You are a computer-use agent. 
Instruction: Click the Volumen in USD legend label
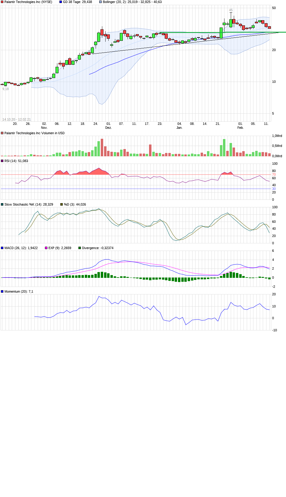pyautogui.click(x=34, y=133)
